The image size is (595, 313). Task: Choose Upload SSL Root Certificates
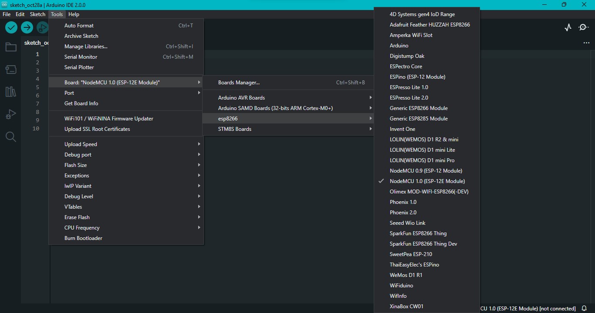[126, 129]
